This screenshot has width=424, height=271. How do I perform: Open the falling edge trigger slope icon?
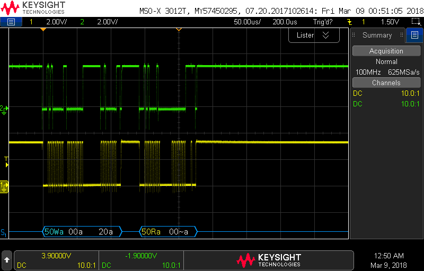point(350,22)
